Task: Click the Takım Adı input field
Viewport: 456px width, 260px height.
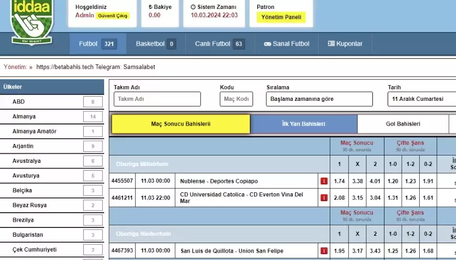Action: (157, 99)
